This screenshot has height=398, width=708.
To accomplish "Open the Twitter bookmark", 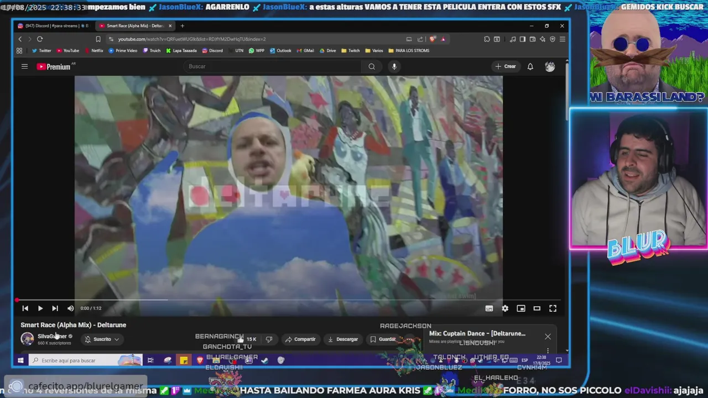I will (41, 51).
